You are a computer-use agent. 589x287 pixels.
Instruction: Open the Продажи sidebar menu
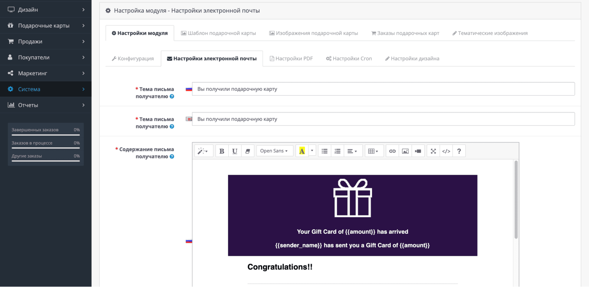[46, 41]
